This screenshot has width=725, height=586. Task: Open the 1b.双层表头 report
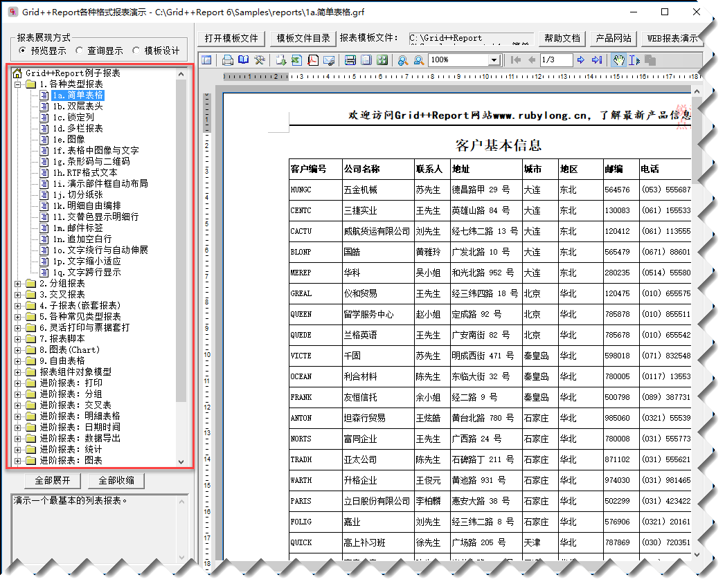(x=78, y=107)
